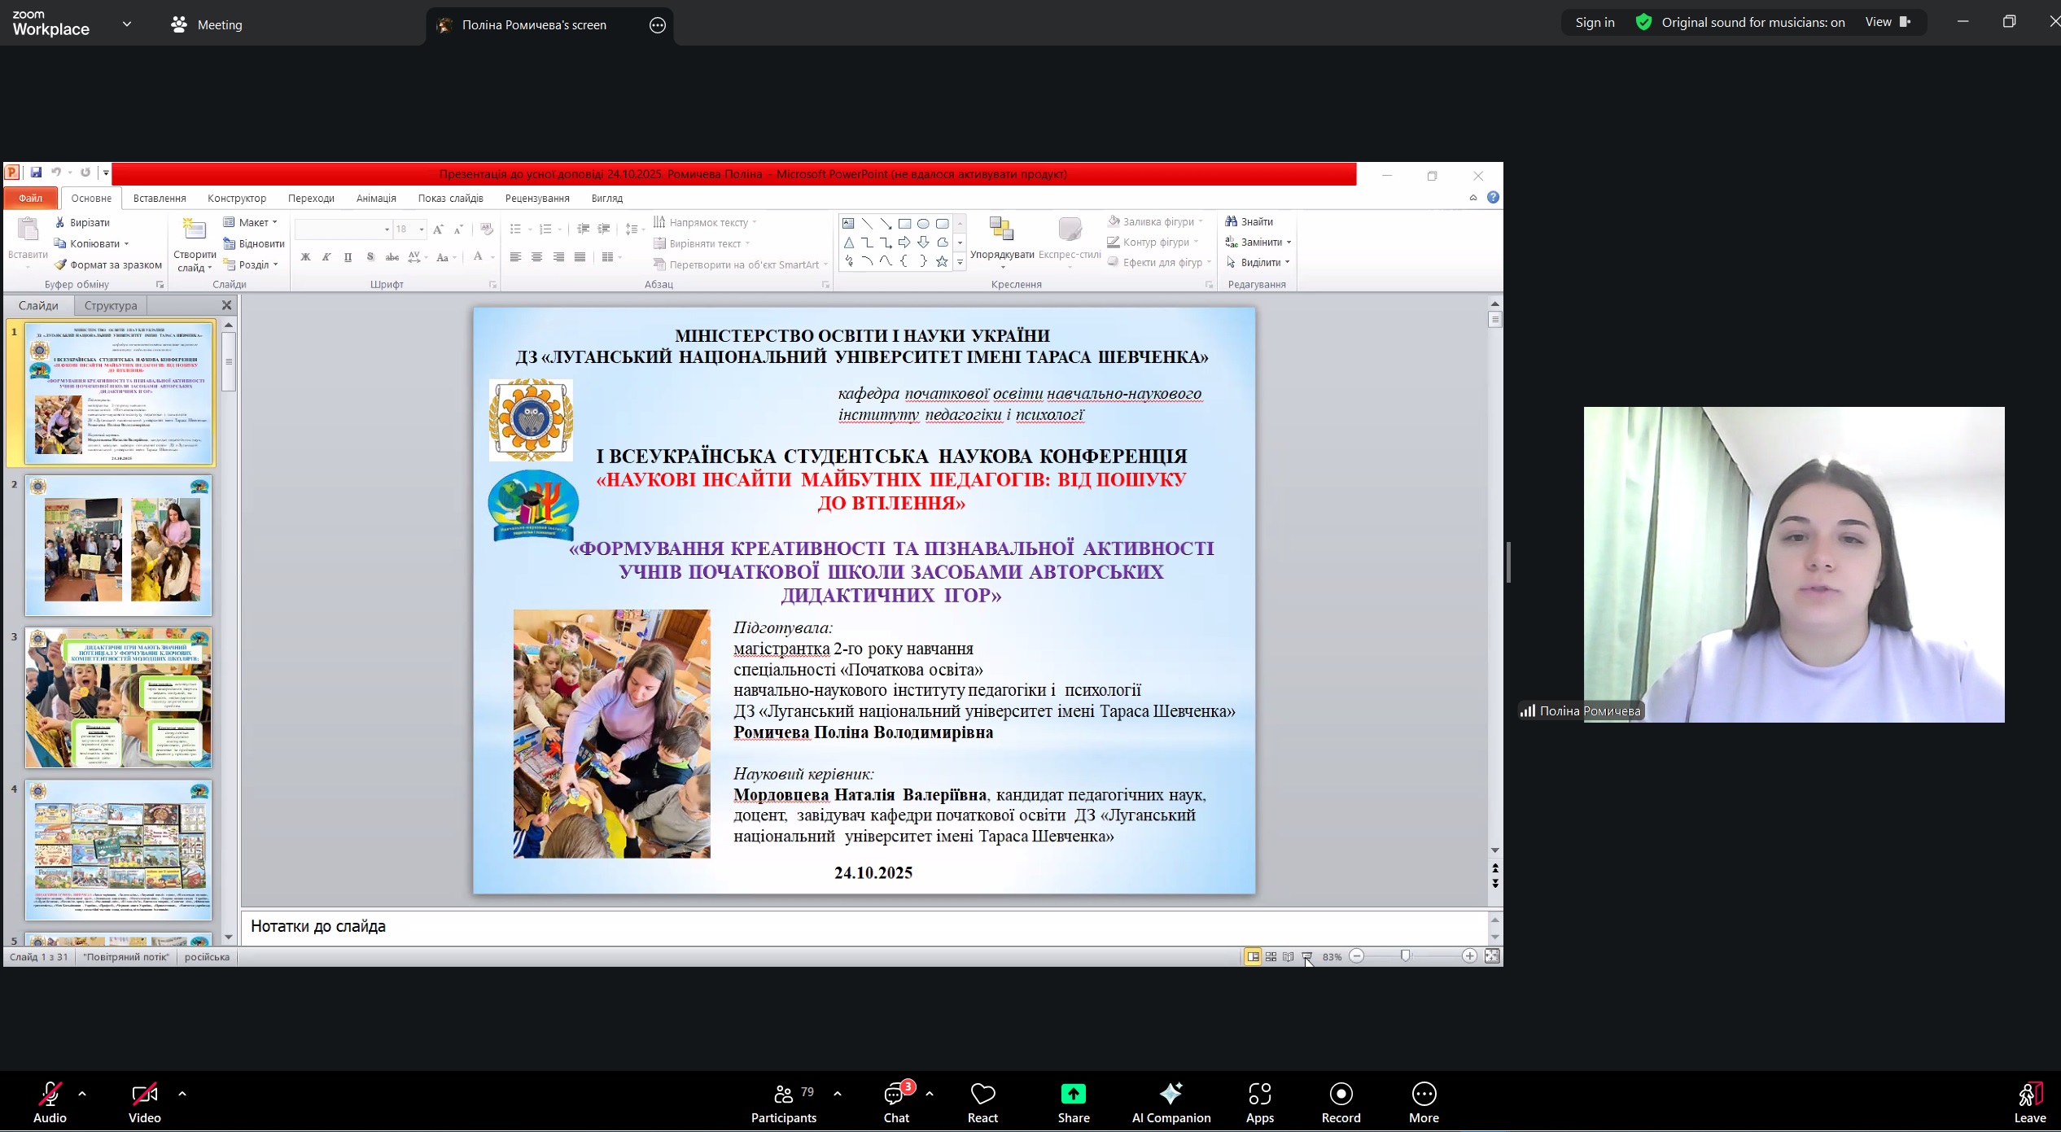The width and height of the screenshot is (2061, 1132).
Task: Expand the View layout options
Action: click(x=1887, y=23)
